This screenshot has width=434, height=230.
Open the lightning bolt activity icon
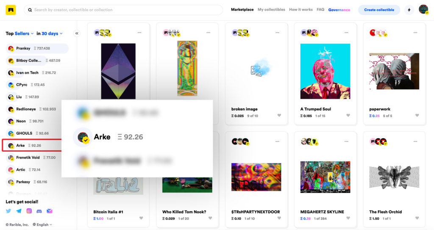pos(409,10)
